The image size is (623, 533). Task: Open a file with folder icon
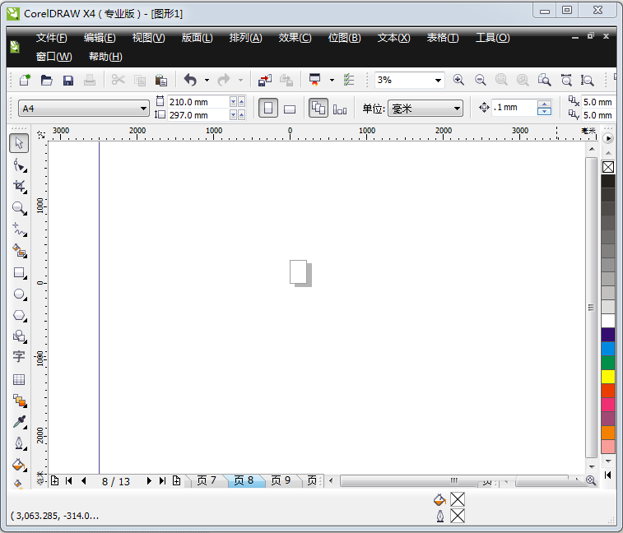point(46,80)
